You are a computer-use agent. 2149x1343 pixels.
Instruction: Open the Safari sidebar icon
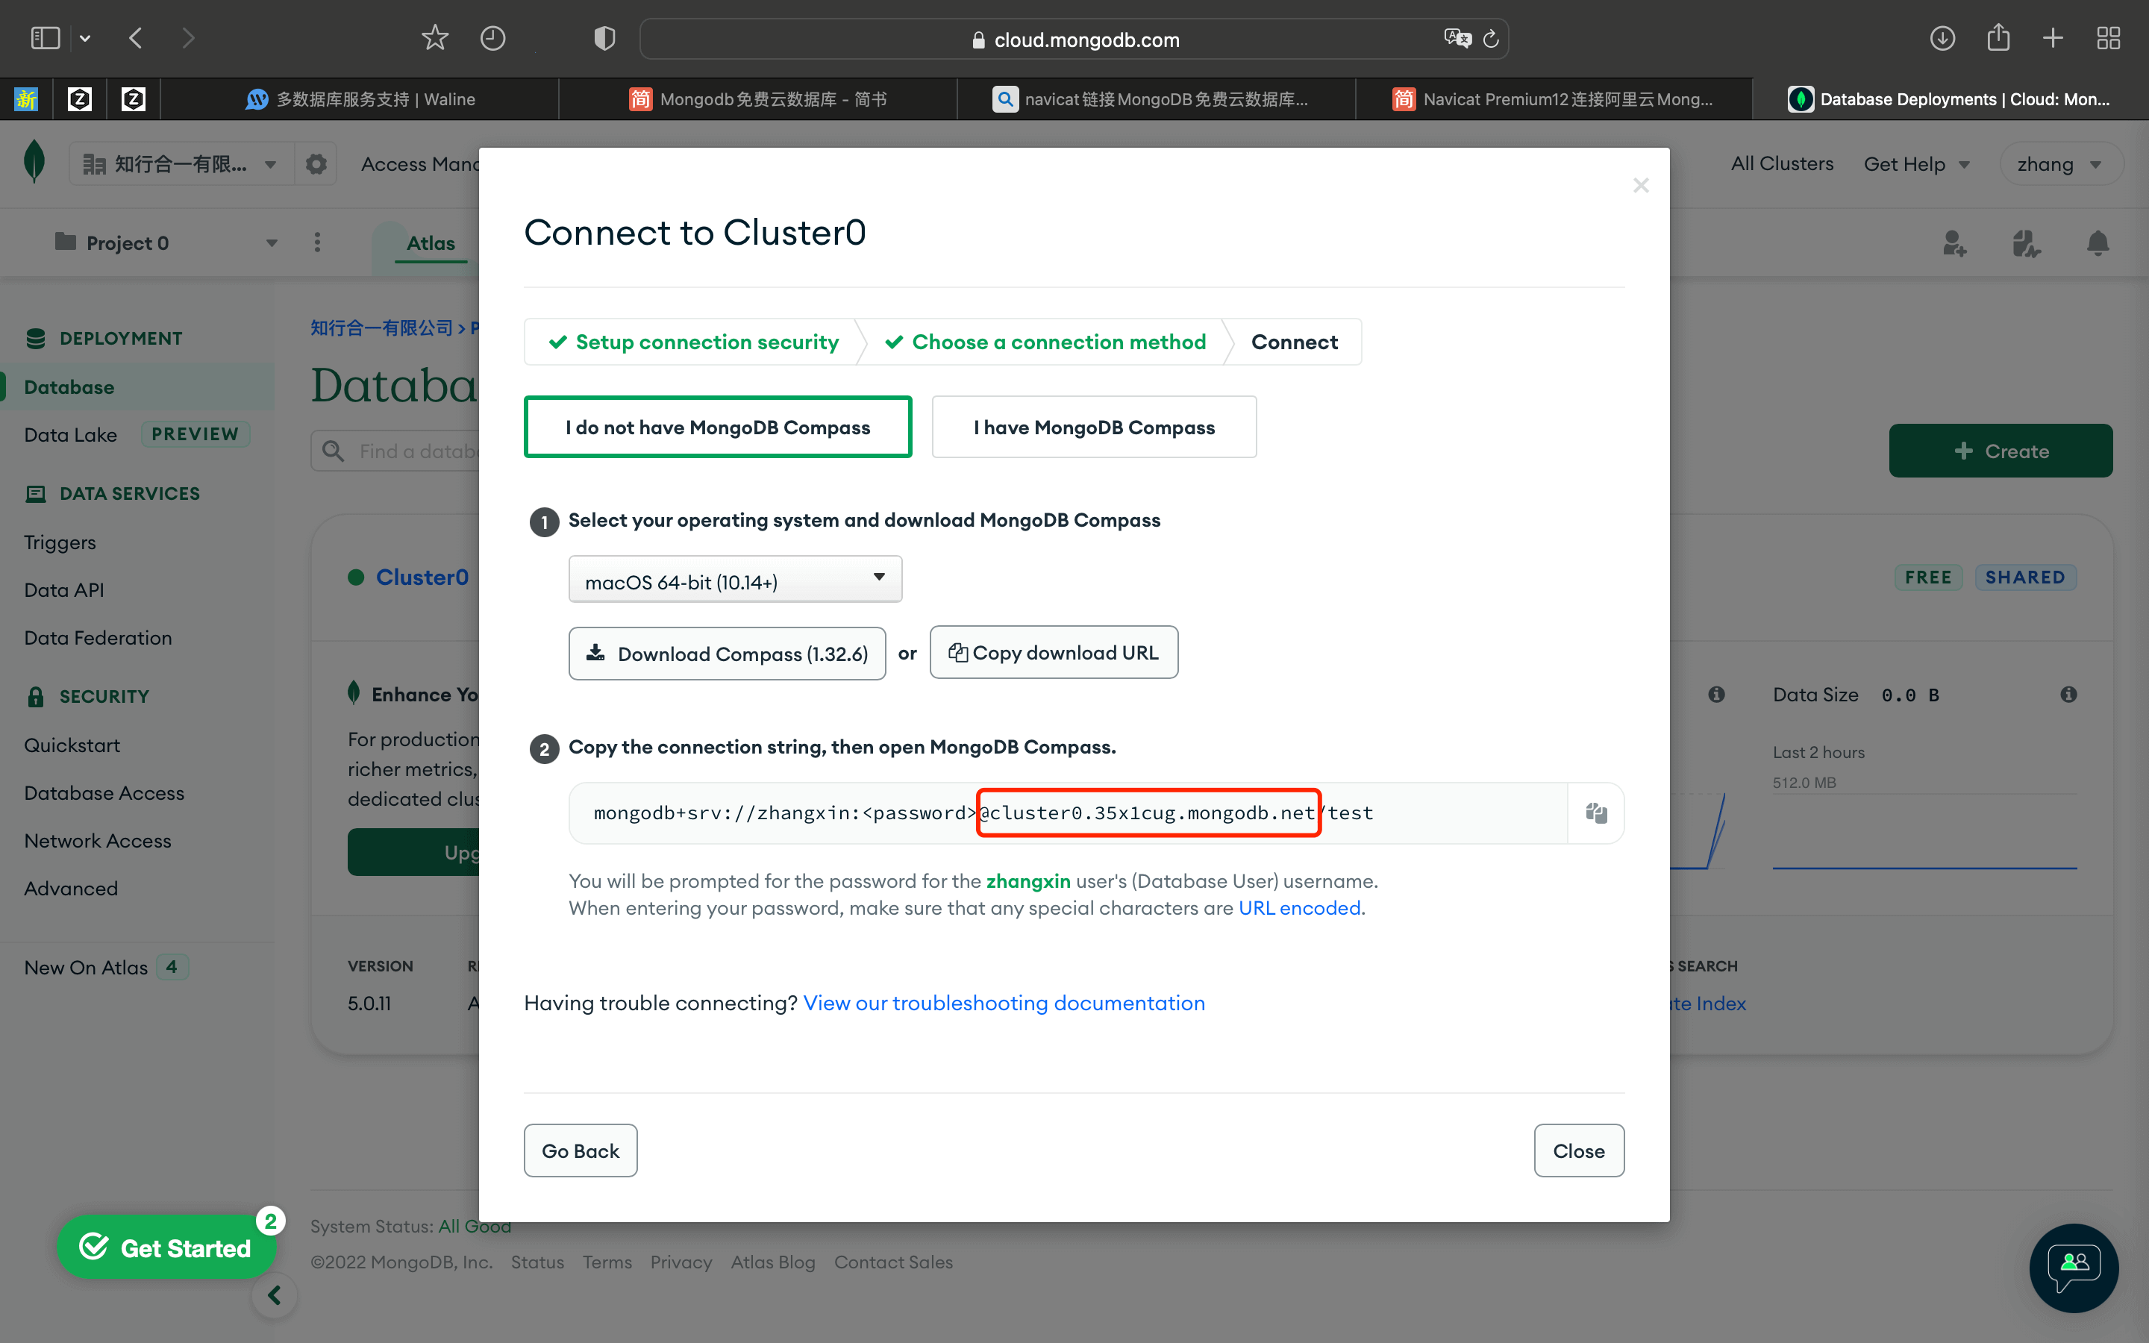tap(45, 38)
